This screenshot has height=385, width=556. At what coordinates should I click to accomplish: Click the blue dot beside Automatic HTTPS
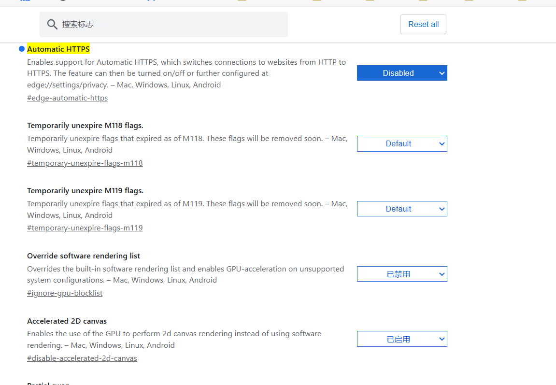tap(22, 49)
